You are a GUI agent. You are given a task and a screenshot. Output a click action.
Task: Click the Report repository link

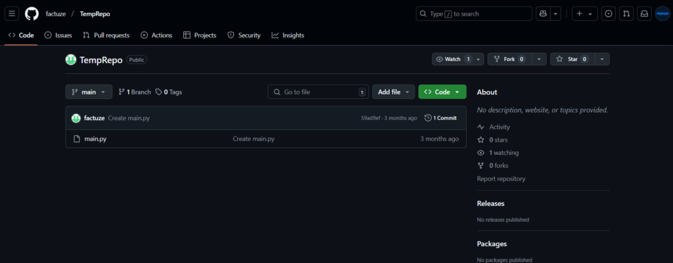(501, 178)
